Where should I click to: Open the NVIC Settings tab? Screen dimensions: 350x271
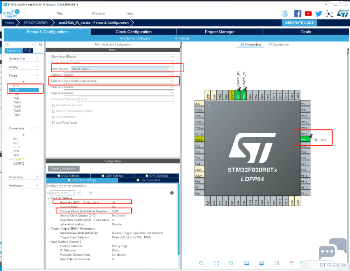coord(68,176)
